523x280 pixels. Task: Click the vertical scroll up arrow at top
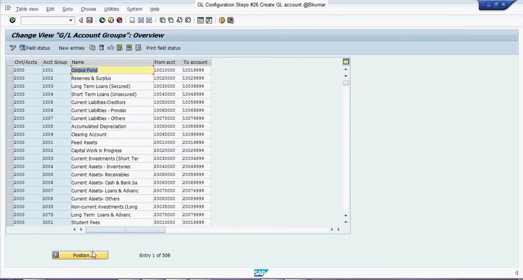(346, 69)
